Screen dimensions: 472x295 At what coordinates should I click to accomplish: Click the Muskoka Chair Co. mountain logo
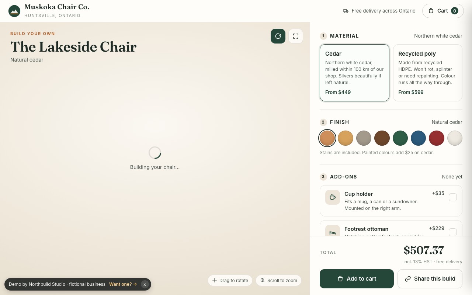(x=14, y=11)
